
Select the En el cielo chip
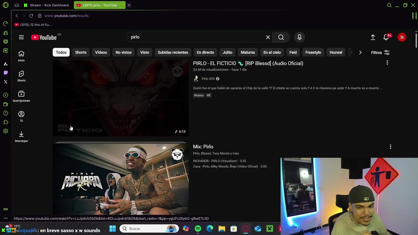272,53
